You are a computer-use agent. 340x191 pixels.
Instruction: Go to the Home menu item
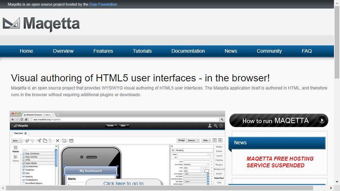(27, 51)
